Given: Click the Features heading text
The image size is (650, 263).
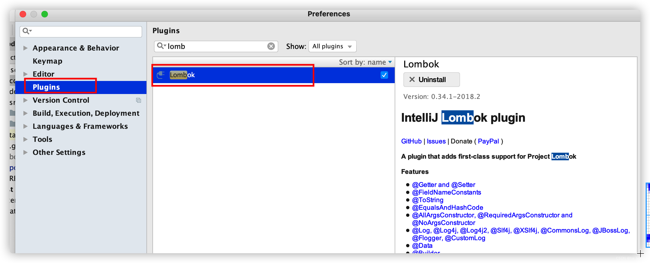Looking at the screenshot, I should click(415, 172).
